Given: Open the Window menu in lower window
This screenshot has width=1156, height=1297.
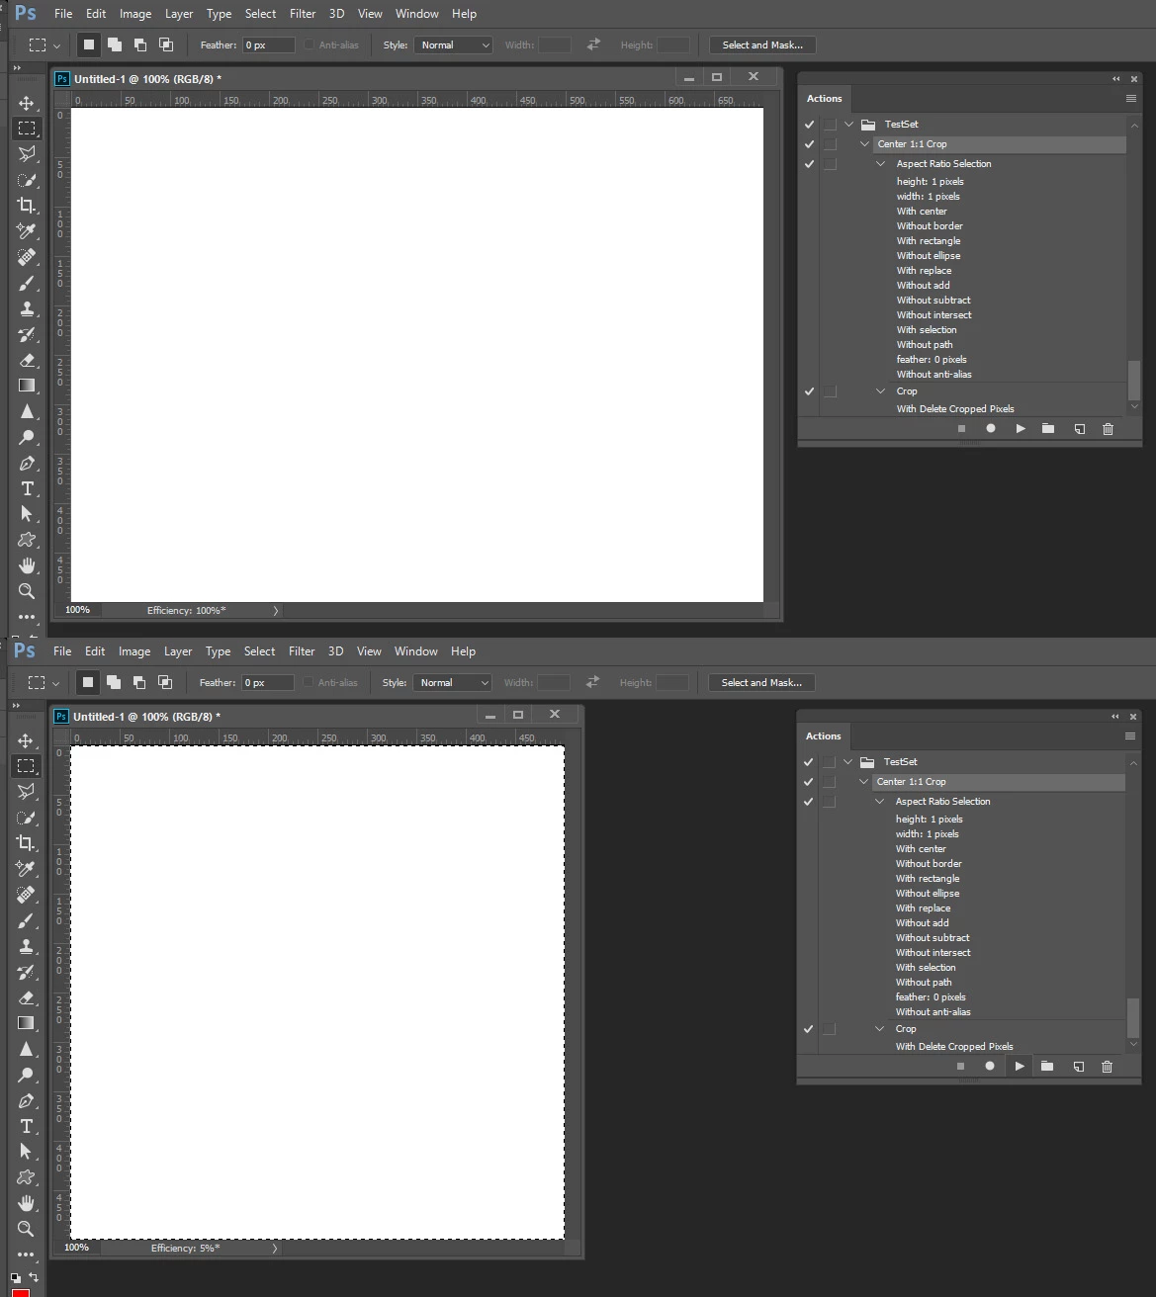Looking at the screenshot, I should coord(416,651).
